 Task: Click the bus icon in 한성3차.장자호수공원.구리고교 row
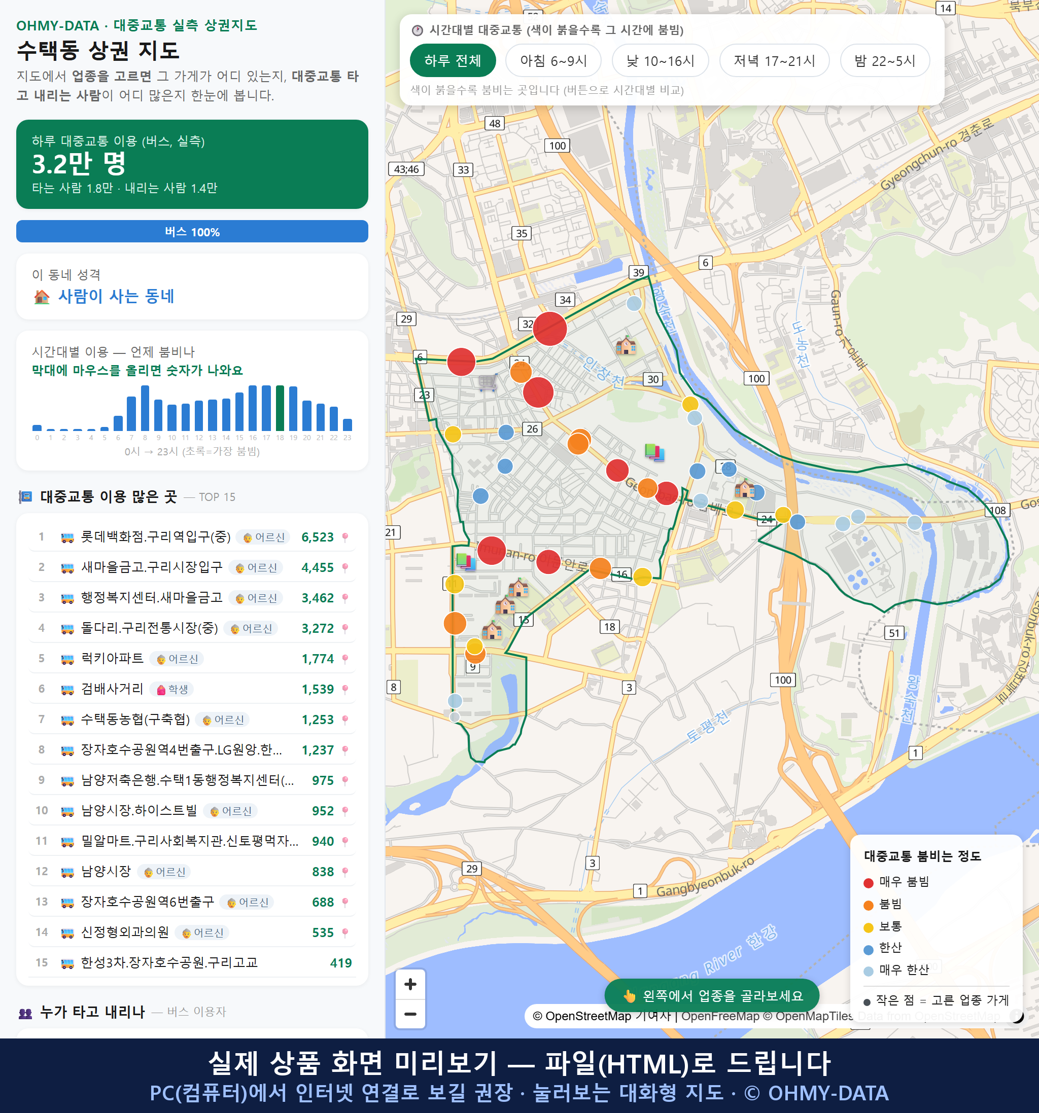click(67, 963)
